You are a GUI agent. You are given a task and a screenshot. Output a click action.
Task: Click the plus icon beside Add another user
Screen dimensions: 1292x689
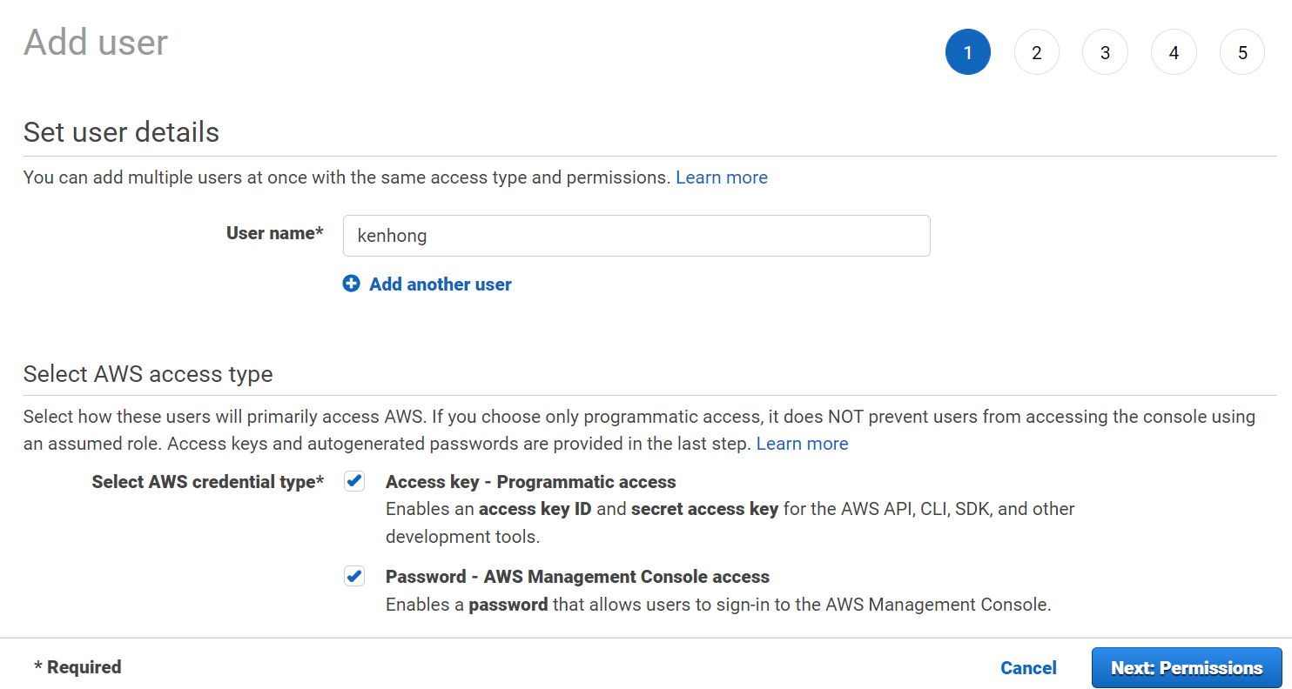click(x=351, y=284)
